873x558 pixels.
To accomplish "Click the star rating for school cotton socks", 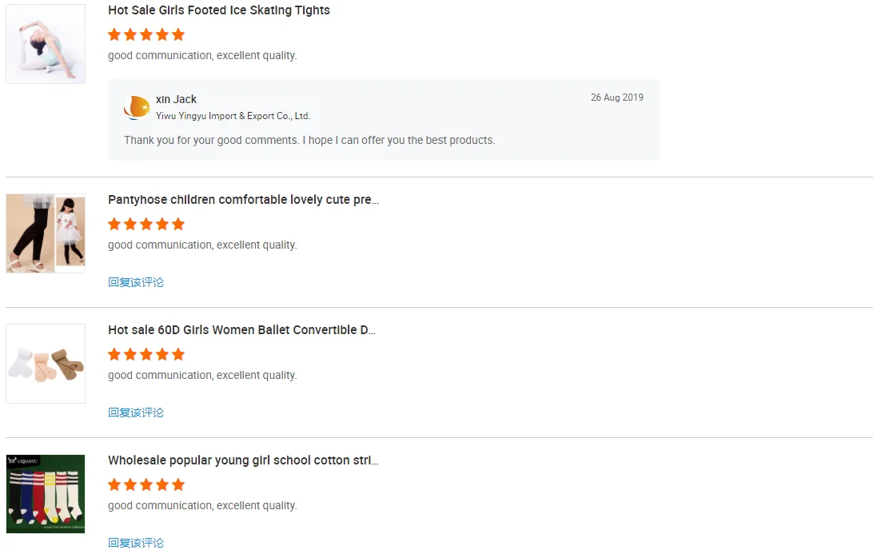I will [x=146, y=484].
